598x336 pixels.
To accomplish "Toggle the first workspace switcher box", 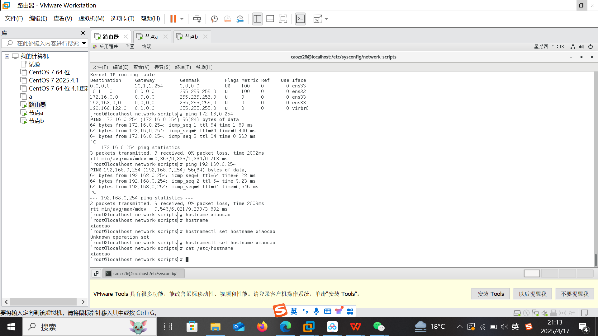I will pyautogui.click(x=532, y=273).
